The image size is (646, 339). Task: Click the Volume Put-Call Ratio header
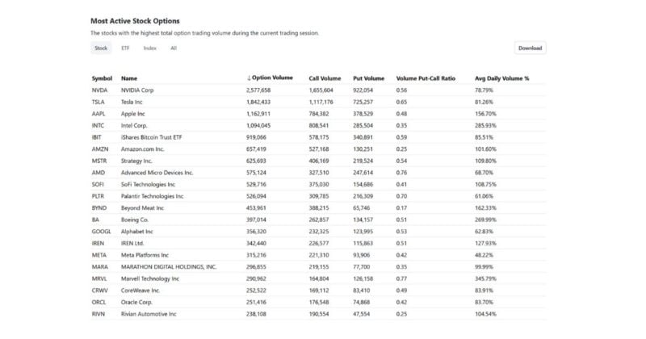coord(426,78)
